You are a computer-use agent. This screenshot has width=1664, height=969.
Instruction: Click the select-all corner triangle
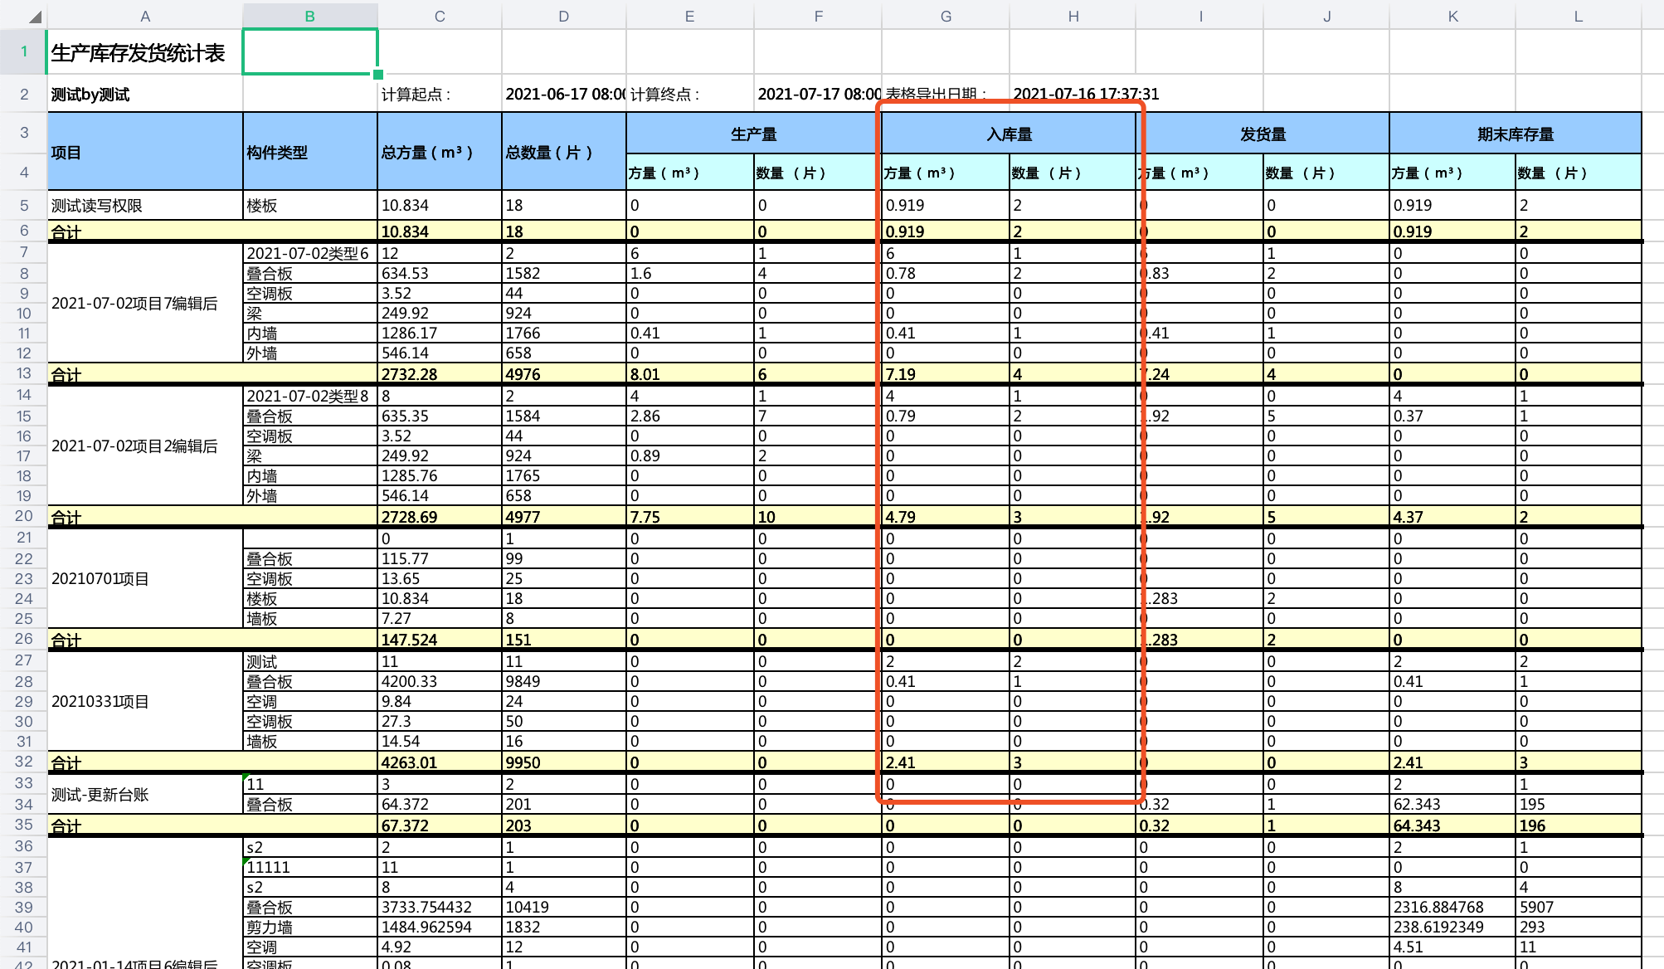click(x=34, y=17)
